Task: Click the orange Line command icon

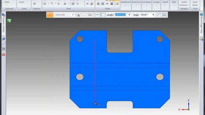Action: (x=50, y=15)
